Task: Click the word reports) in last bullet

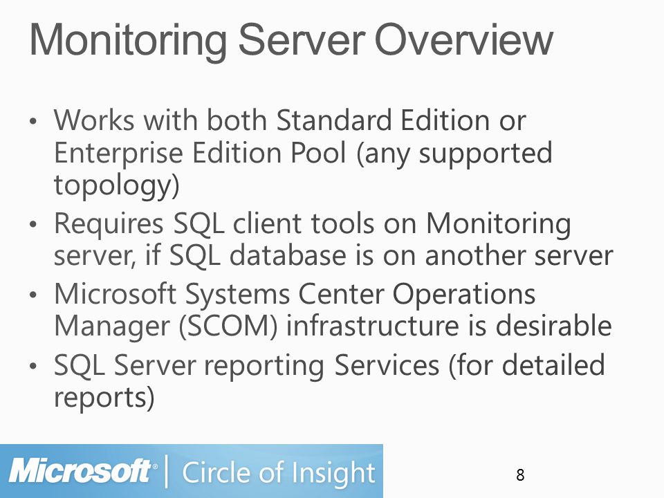Action: (x=104, y=398)
